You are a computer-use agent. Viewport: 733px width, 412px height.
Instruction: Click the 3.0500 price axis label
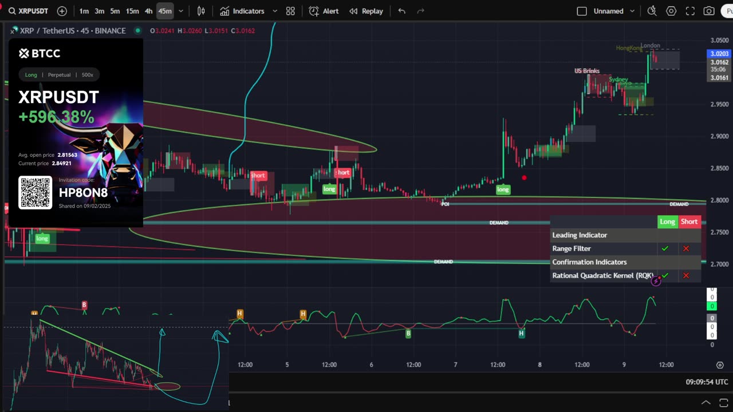pyautogui.click(x=719, y=40)
